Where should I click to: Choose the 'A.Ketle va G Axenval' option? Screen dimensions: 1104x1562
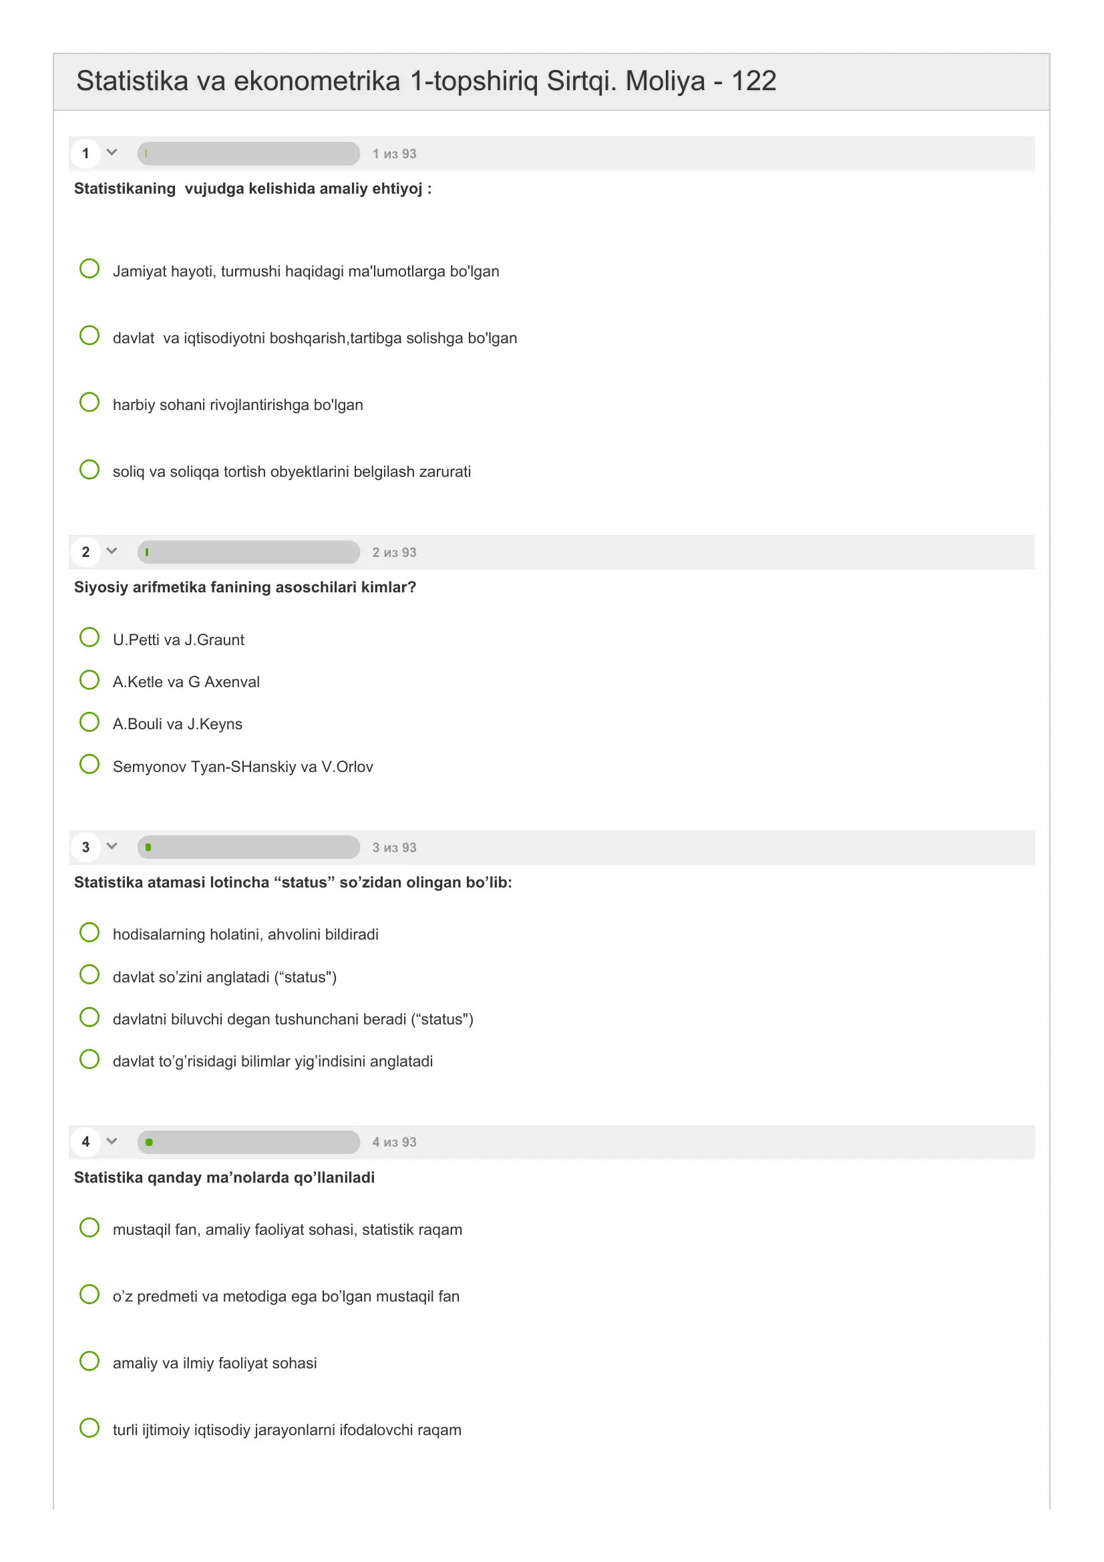click(x=89, y=680)
